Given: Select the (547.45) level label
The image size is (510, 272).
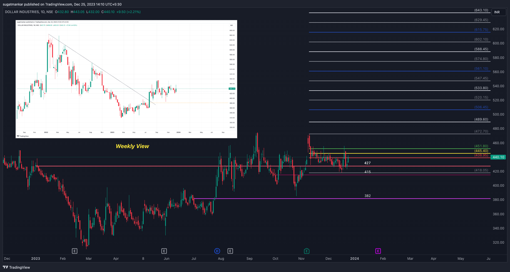Looking at the screenshot, I should point(481,78).
